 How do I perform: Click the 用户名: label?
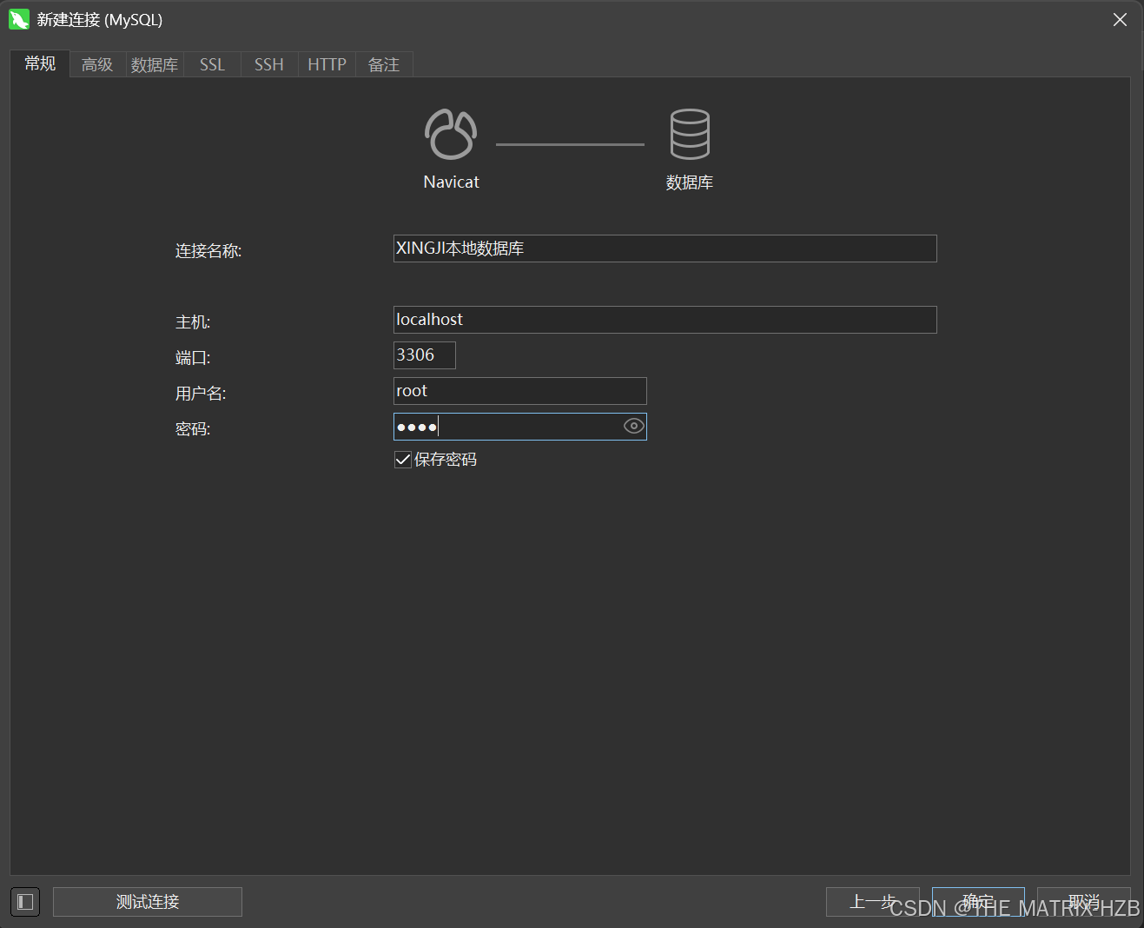coord(201,394)
